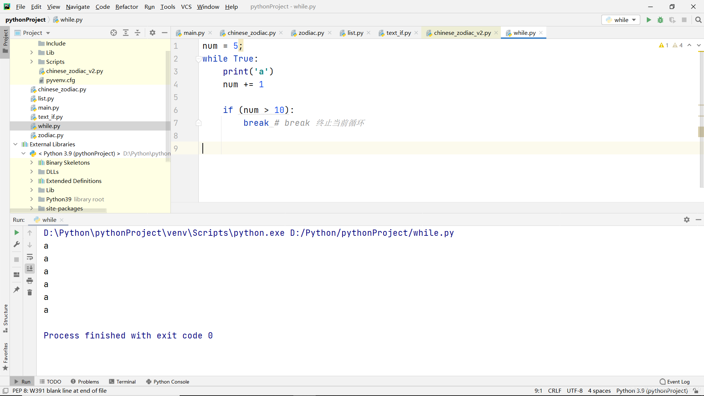Click the TODO tab at bottom panel
Image resolution: width=704 pixels, height=396 pixels.
click(54, 381)
